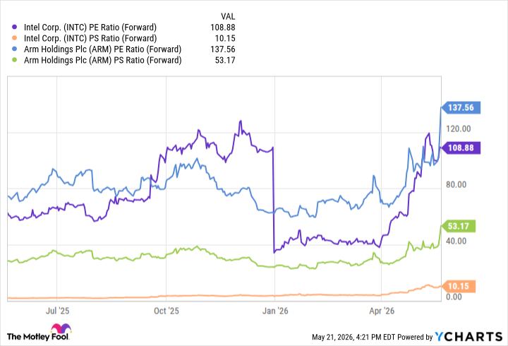Click the blue 137.56 end-value flag
508x346 pixels.
pos(461,107)
